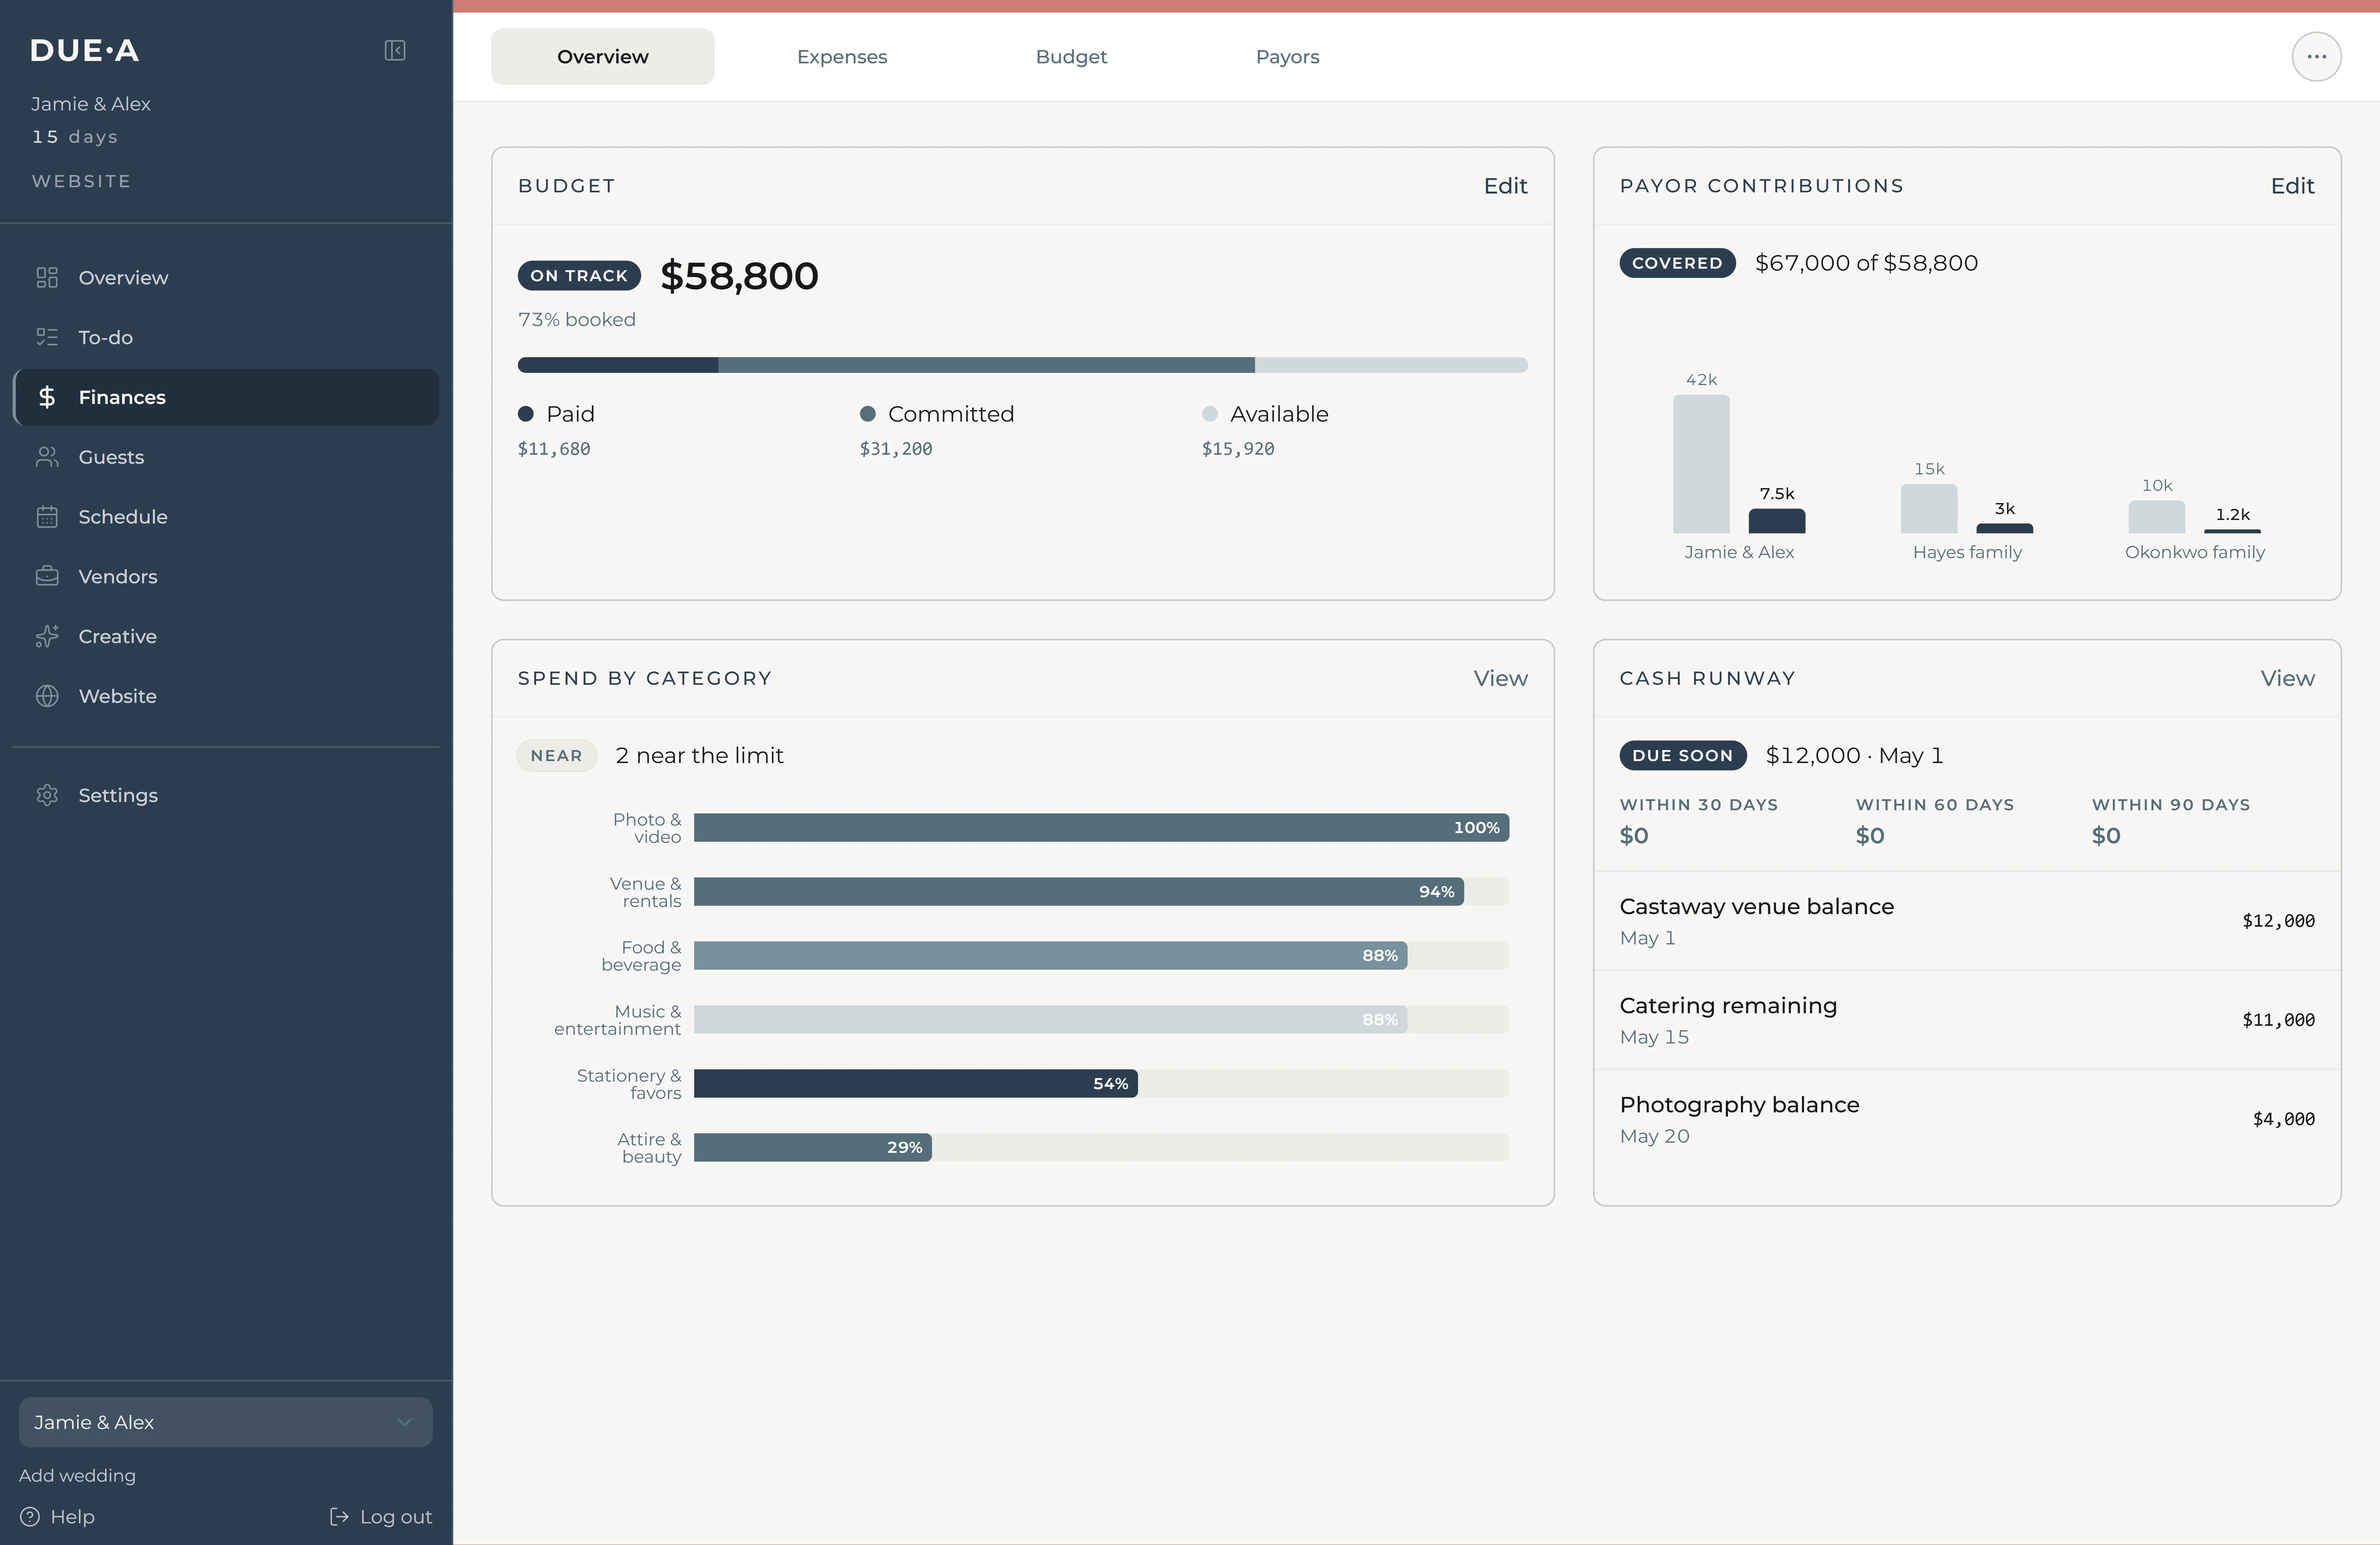The height and width of the screenshot is (1545, 2380).
Task: Switch to the Budget tab
Action: coord(1071,57)
